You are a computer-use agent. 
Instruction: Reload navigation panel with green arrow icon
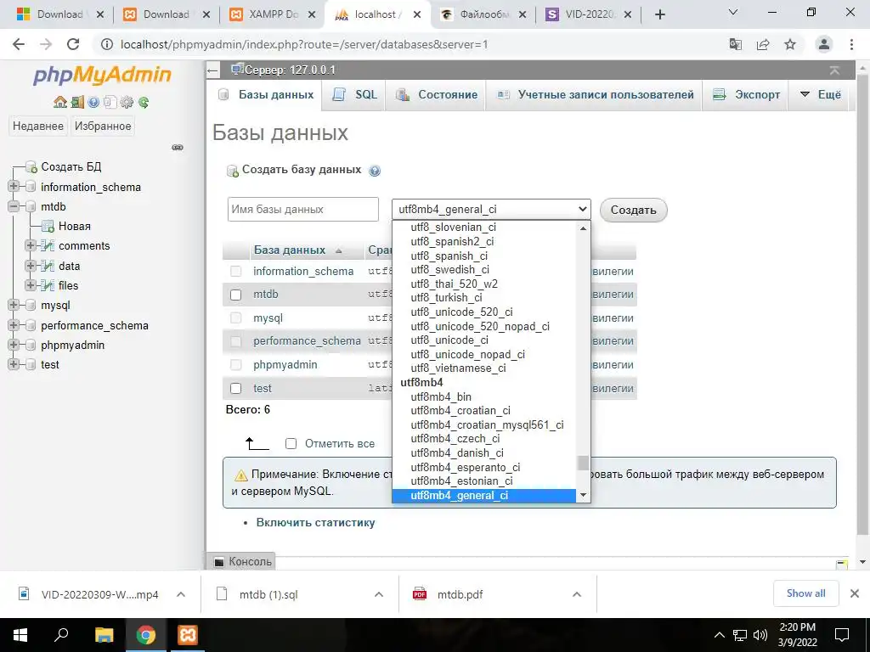[144, 102]
